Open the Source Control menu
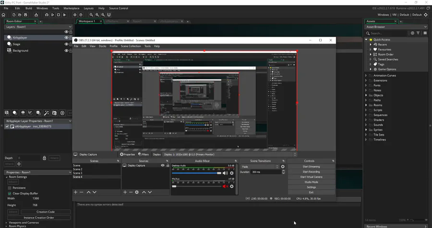Viewport: 432px width, 228px height. coord(119,8)
